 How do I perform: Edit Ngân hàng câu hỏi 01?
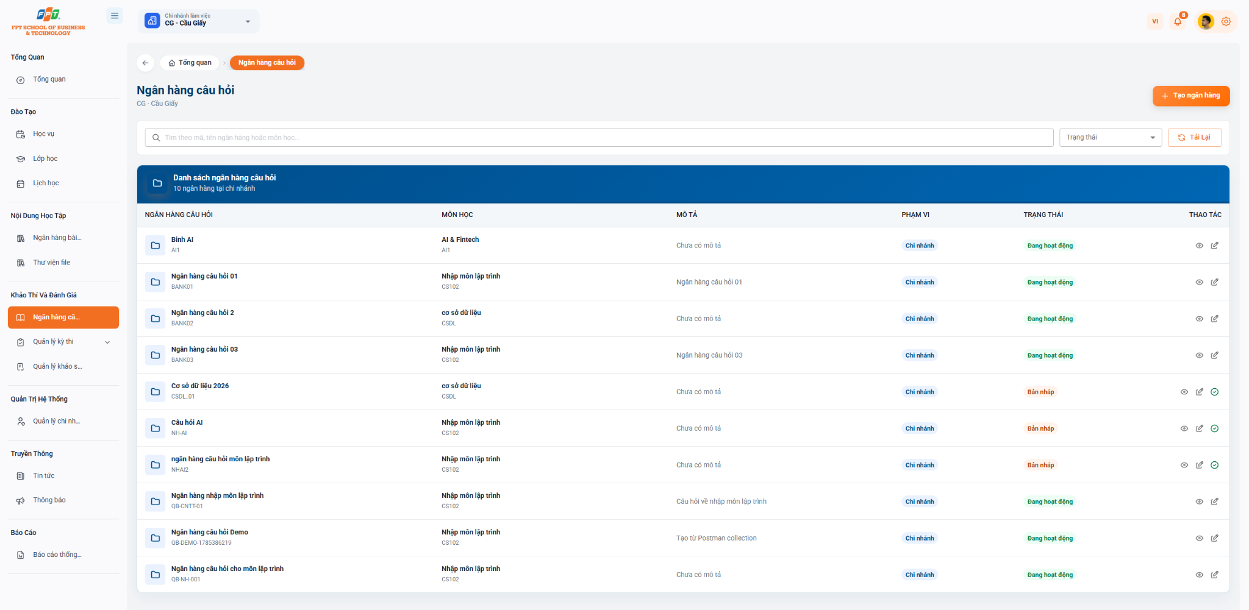[x=1214, y=282]
